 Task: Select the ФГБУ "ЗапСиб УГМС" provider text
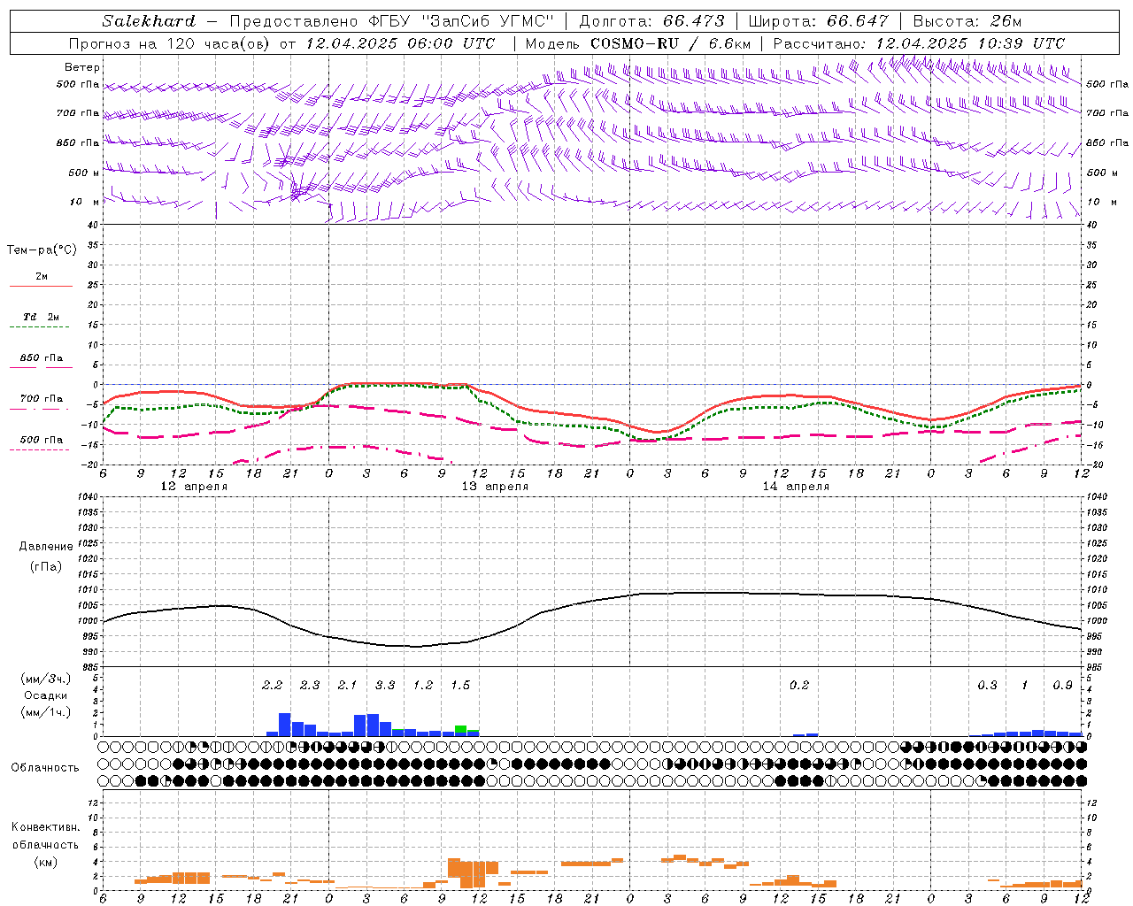pos(460,21)
